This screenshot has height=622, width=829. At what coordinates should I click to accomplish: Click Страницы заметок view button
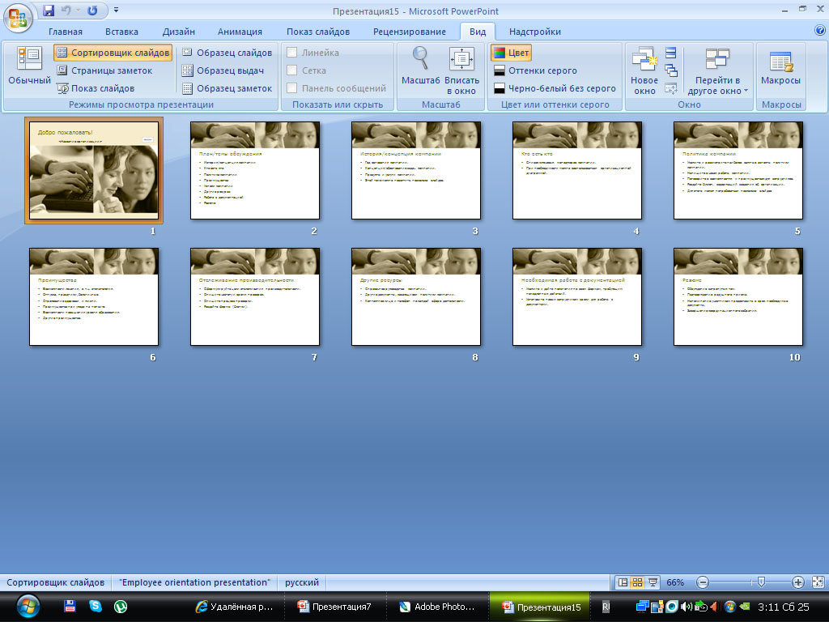104,70
